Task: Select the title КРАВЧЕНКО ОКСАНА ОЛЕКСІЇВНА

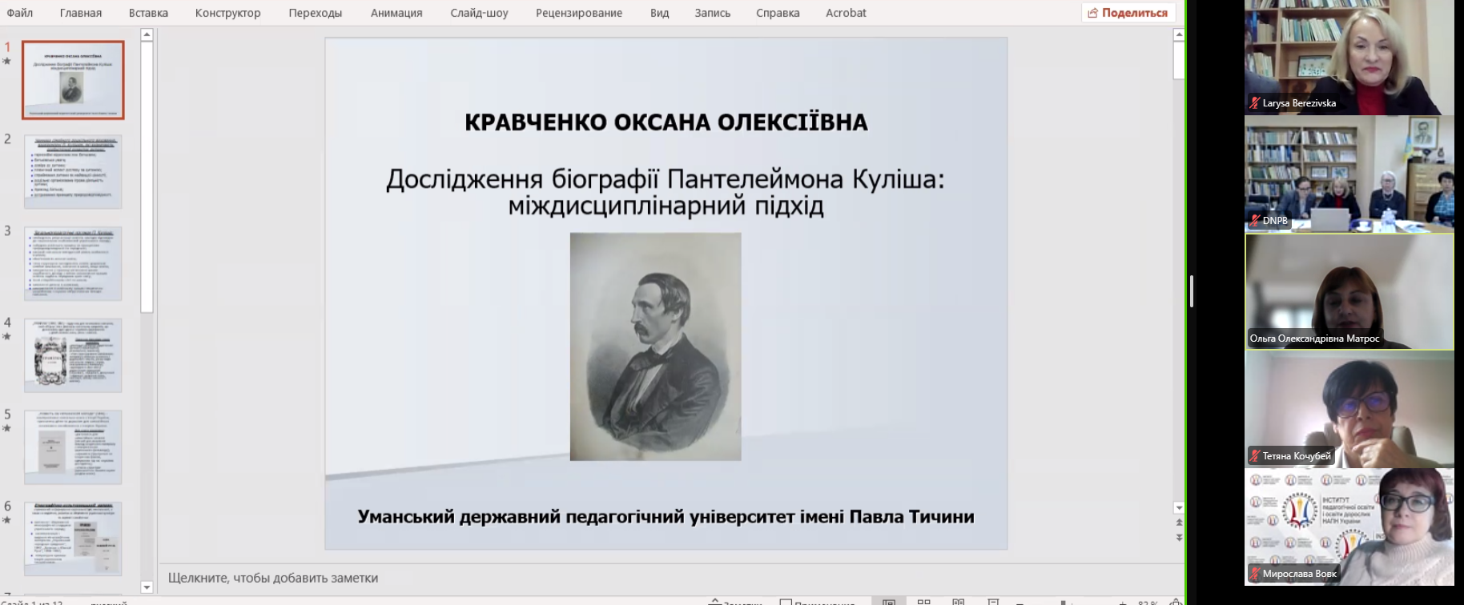Action: pos(666,122)
